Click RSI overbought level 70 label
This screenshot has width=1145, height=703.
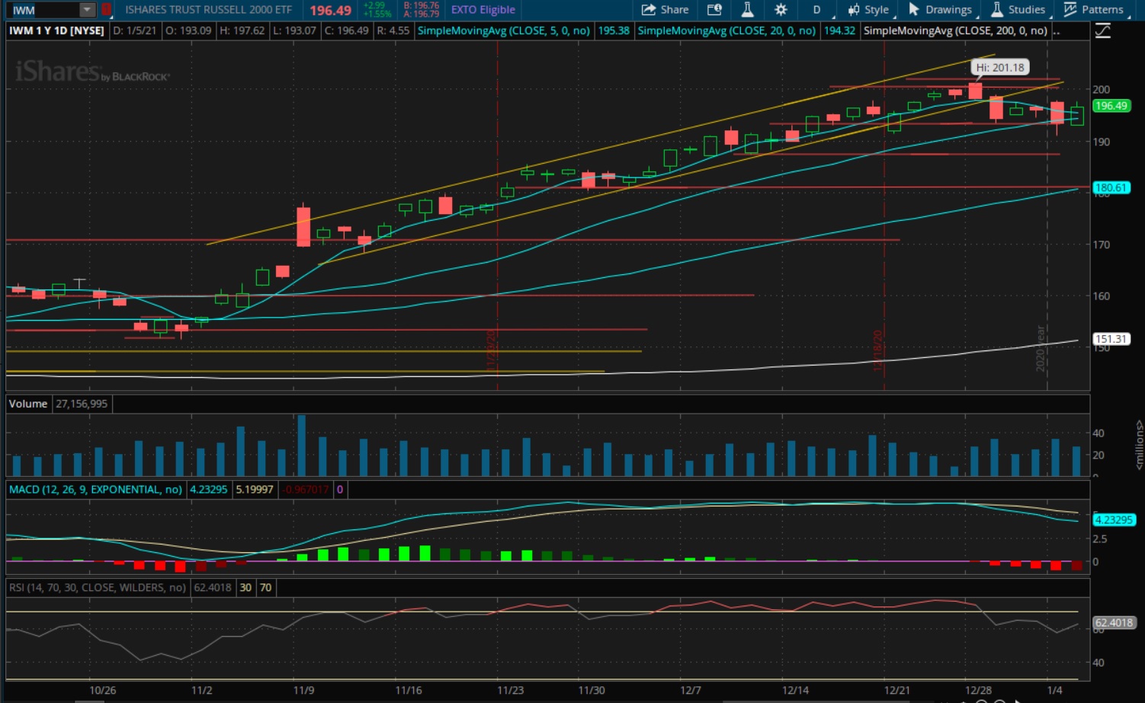click(x=265, y=588)
